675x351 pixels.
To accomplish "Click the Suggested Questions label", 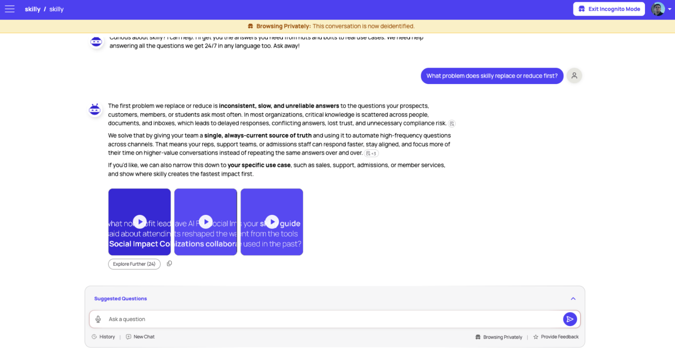I will [120, 299].
